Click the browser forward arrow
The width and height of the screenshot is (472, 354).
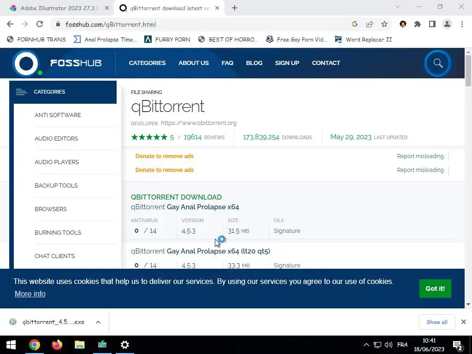[x=25, y=24]
